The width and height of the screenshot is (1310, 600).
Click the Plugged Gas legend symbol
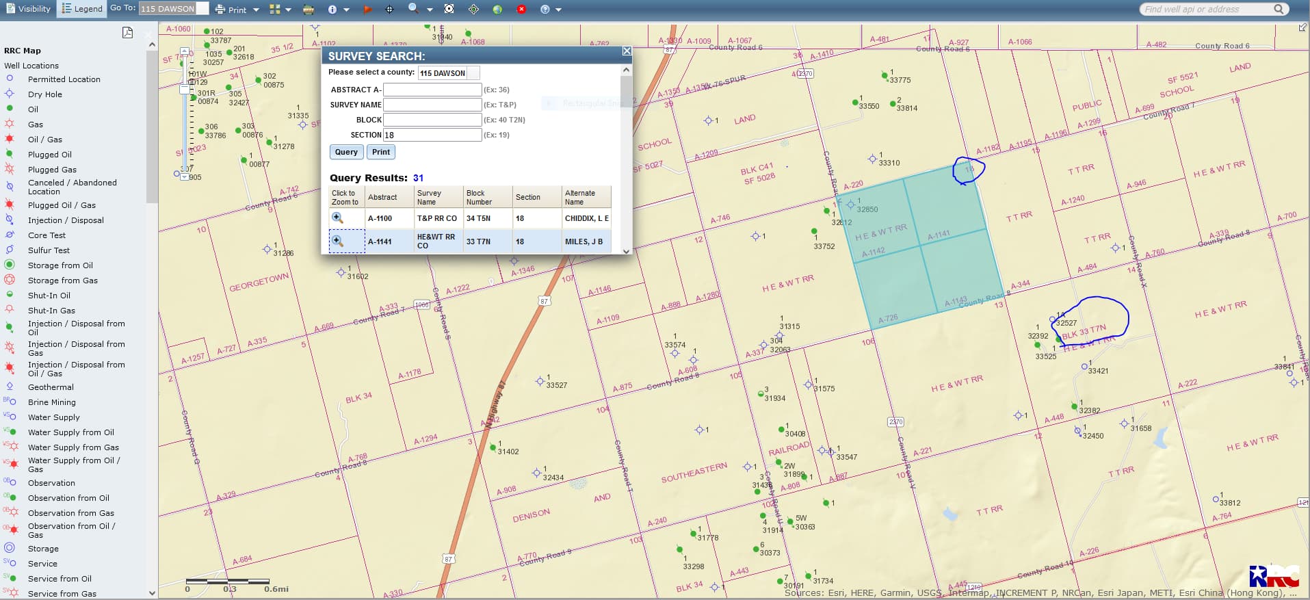click(x=10, y=169)
